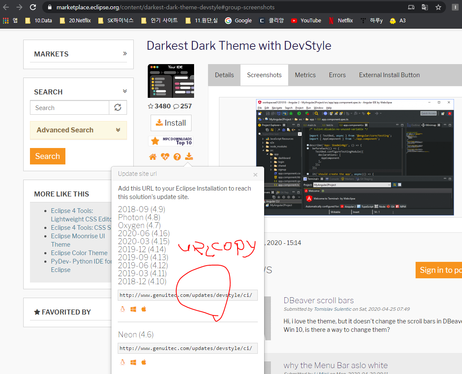The width and height of the screenshot is (462, 374).
Task: Open the translate page icon in address bar
Action: 424,7
